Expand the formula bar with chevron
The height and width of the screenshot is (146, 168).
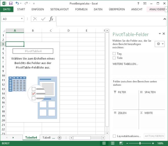click(165, 19)
